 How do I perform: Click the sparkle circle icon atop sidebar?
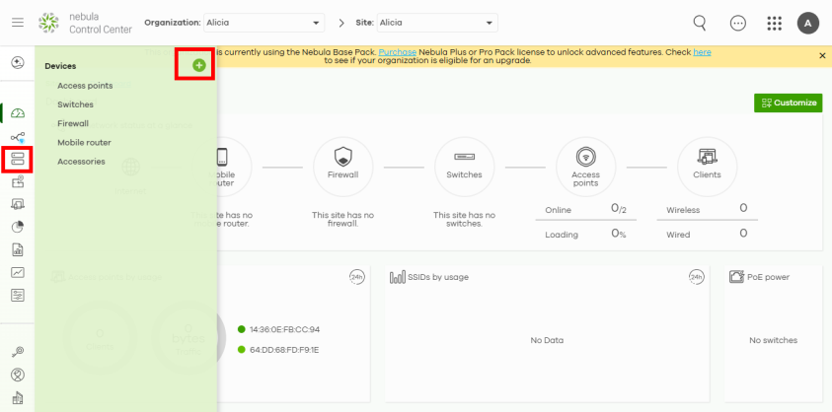[x=18, y=62]
